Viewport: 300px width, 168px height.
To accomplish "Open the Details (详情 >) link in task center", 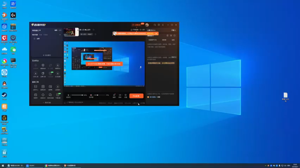I will [x=173, y=30].
